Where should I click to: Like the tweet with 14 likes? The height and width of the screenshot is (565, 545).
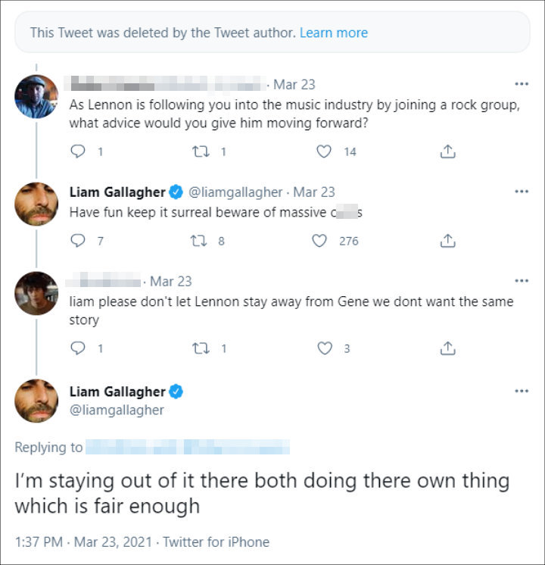pos(324,151)
